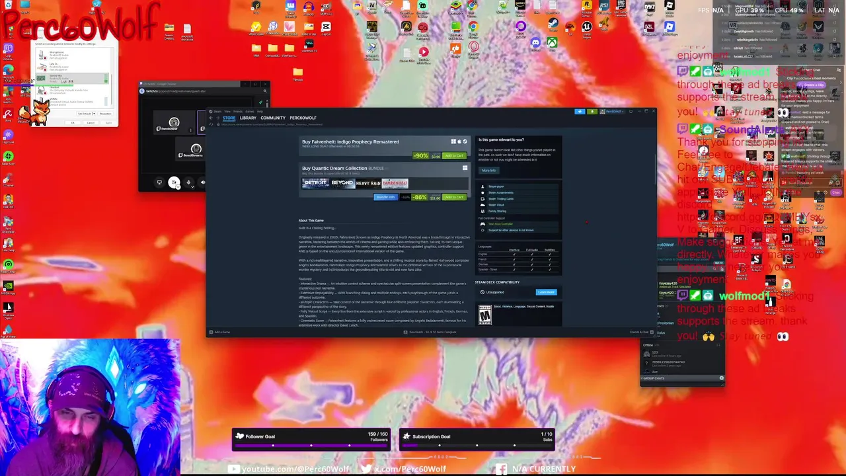Image resolution: width=846 pixels, height=476 pixels.
Task: Open the STORE tab in Steam
Action: click(x=229, y=118)
